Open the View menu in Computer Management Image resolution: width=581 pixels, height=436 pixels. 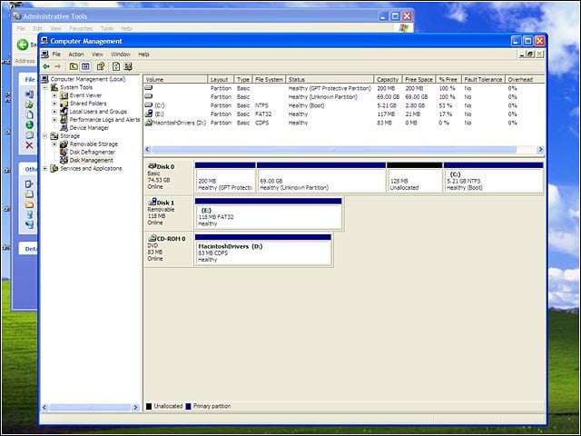pos(97,54)
